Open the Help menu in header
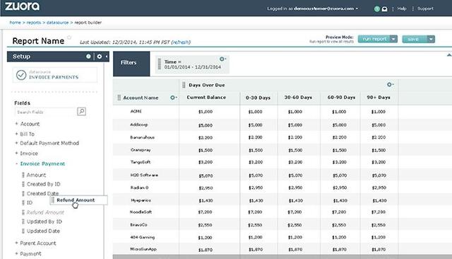This screenshot has width=452, height=259. pyautogui.click(x=402, y=8)
